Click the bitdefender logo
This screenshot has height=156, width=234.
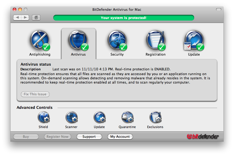203,136
